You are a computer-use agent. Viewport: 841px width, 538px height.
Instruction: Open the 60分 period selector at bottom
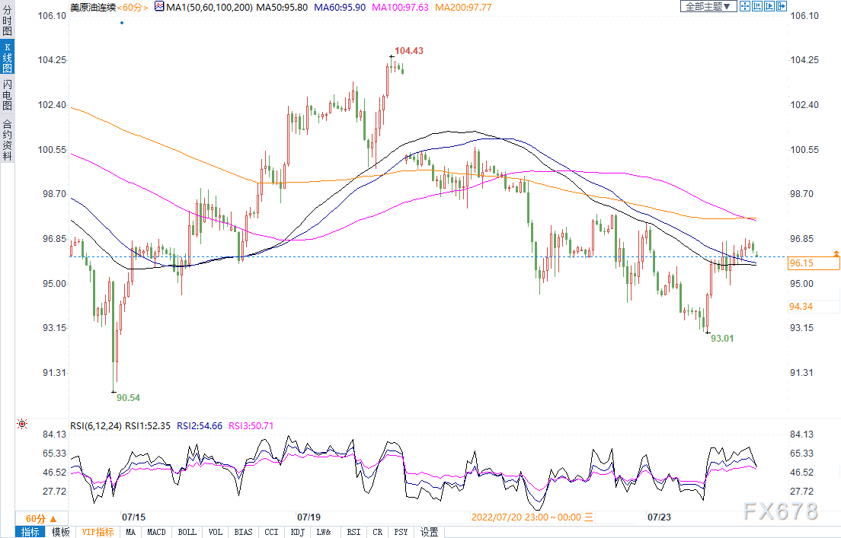pyautogui.click(x=42, y=519)
